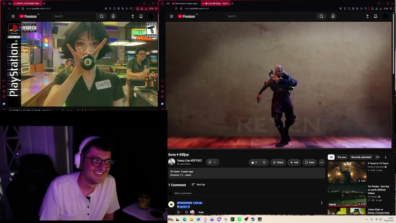Open downloads in the right browser toolbar
The height and width of the screenshot is (223, 396).
pyautogui.click(x=381, y=9)
